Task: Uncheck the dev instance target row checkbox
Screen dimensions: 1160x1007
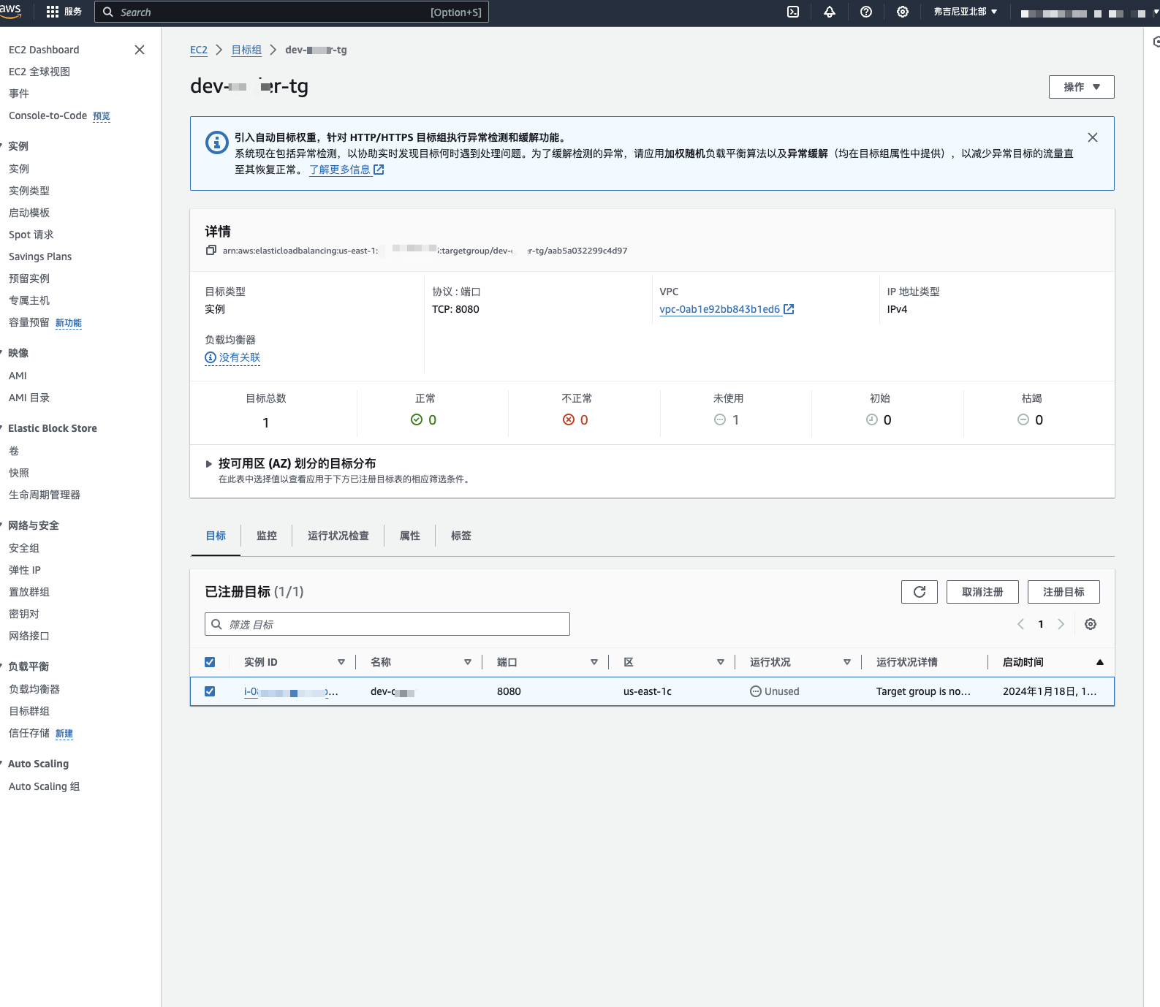Action: [x=210, y=691]
